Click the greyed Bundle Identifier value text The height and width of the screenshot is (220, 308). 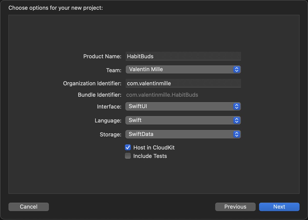tap(162, 95)
